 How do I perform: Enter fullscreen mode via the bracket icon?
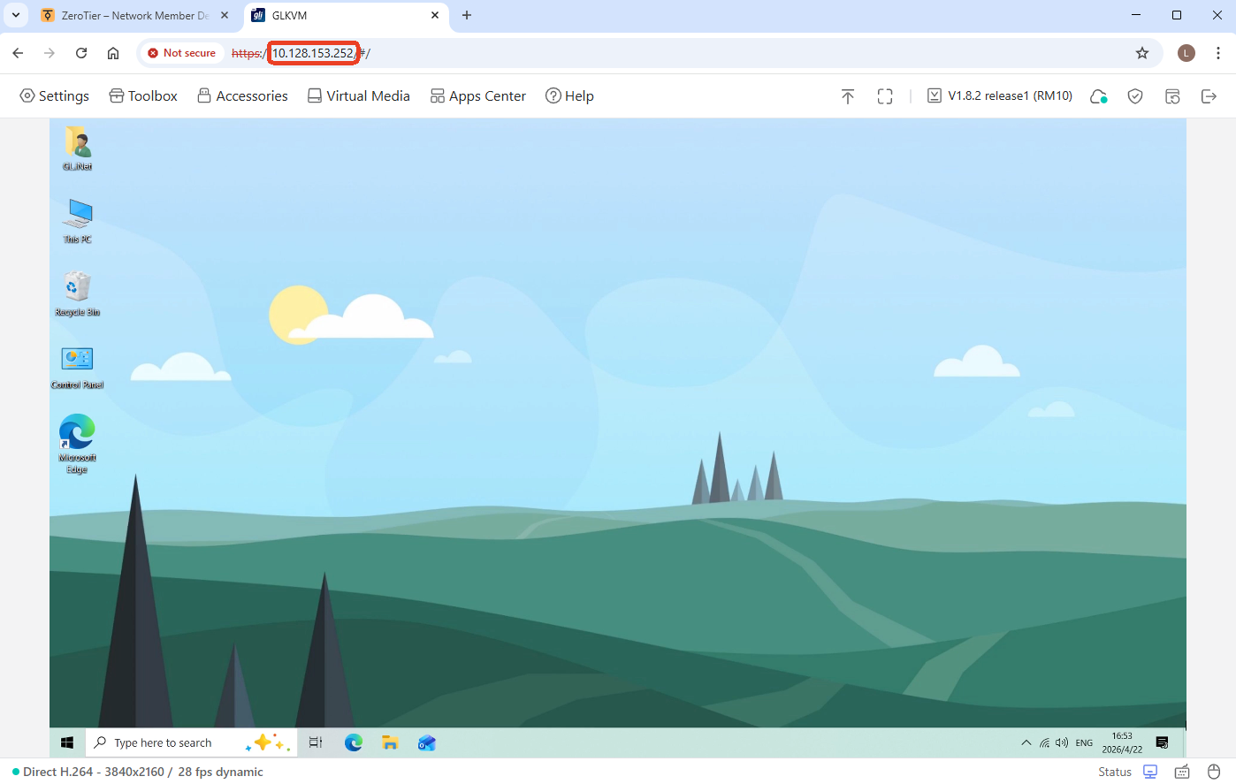click(x=885, y=96)
